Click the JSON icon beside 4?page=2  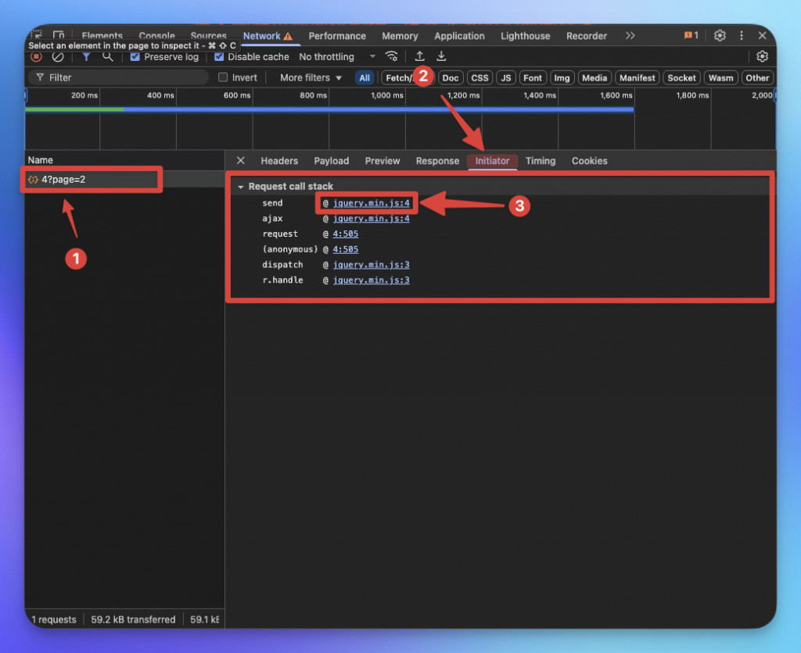(x=33, y=180)
